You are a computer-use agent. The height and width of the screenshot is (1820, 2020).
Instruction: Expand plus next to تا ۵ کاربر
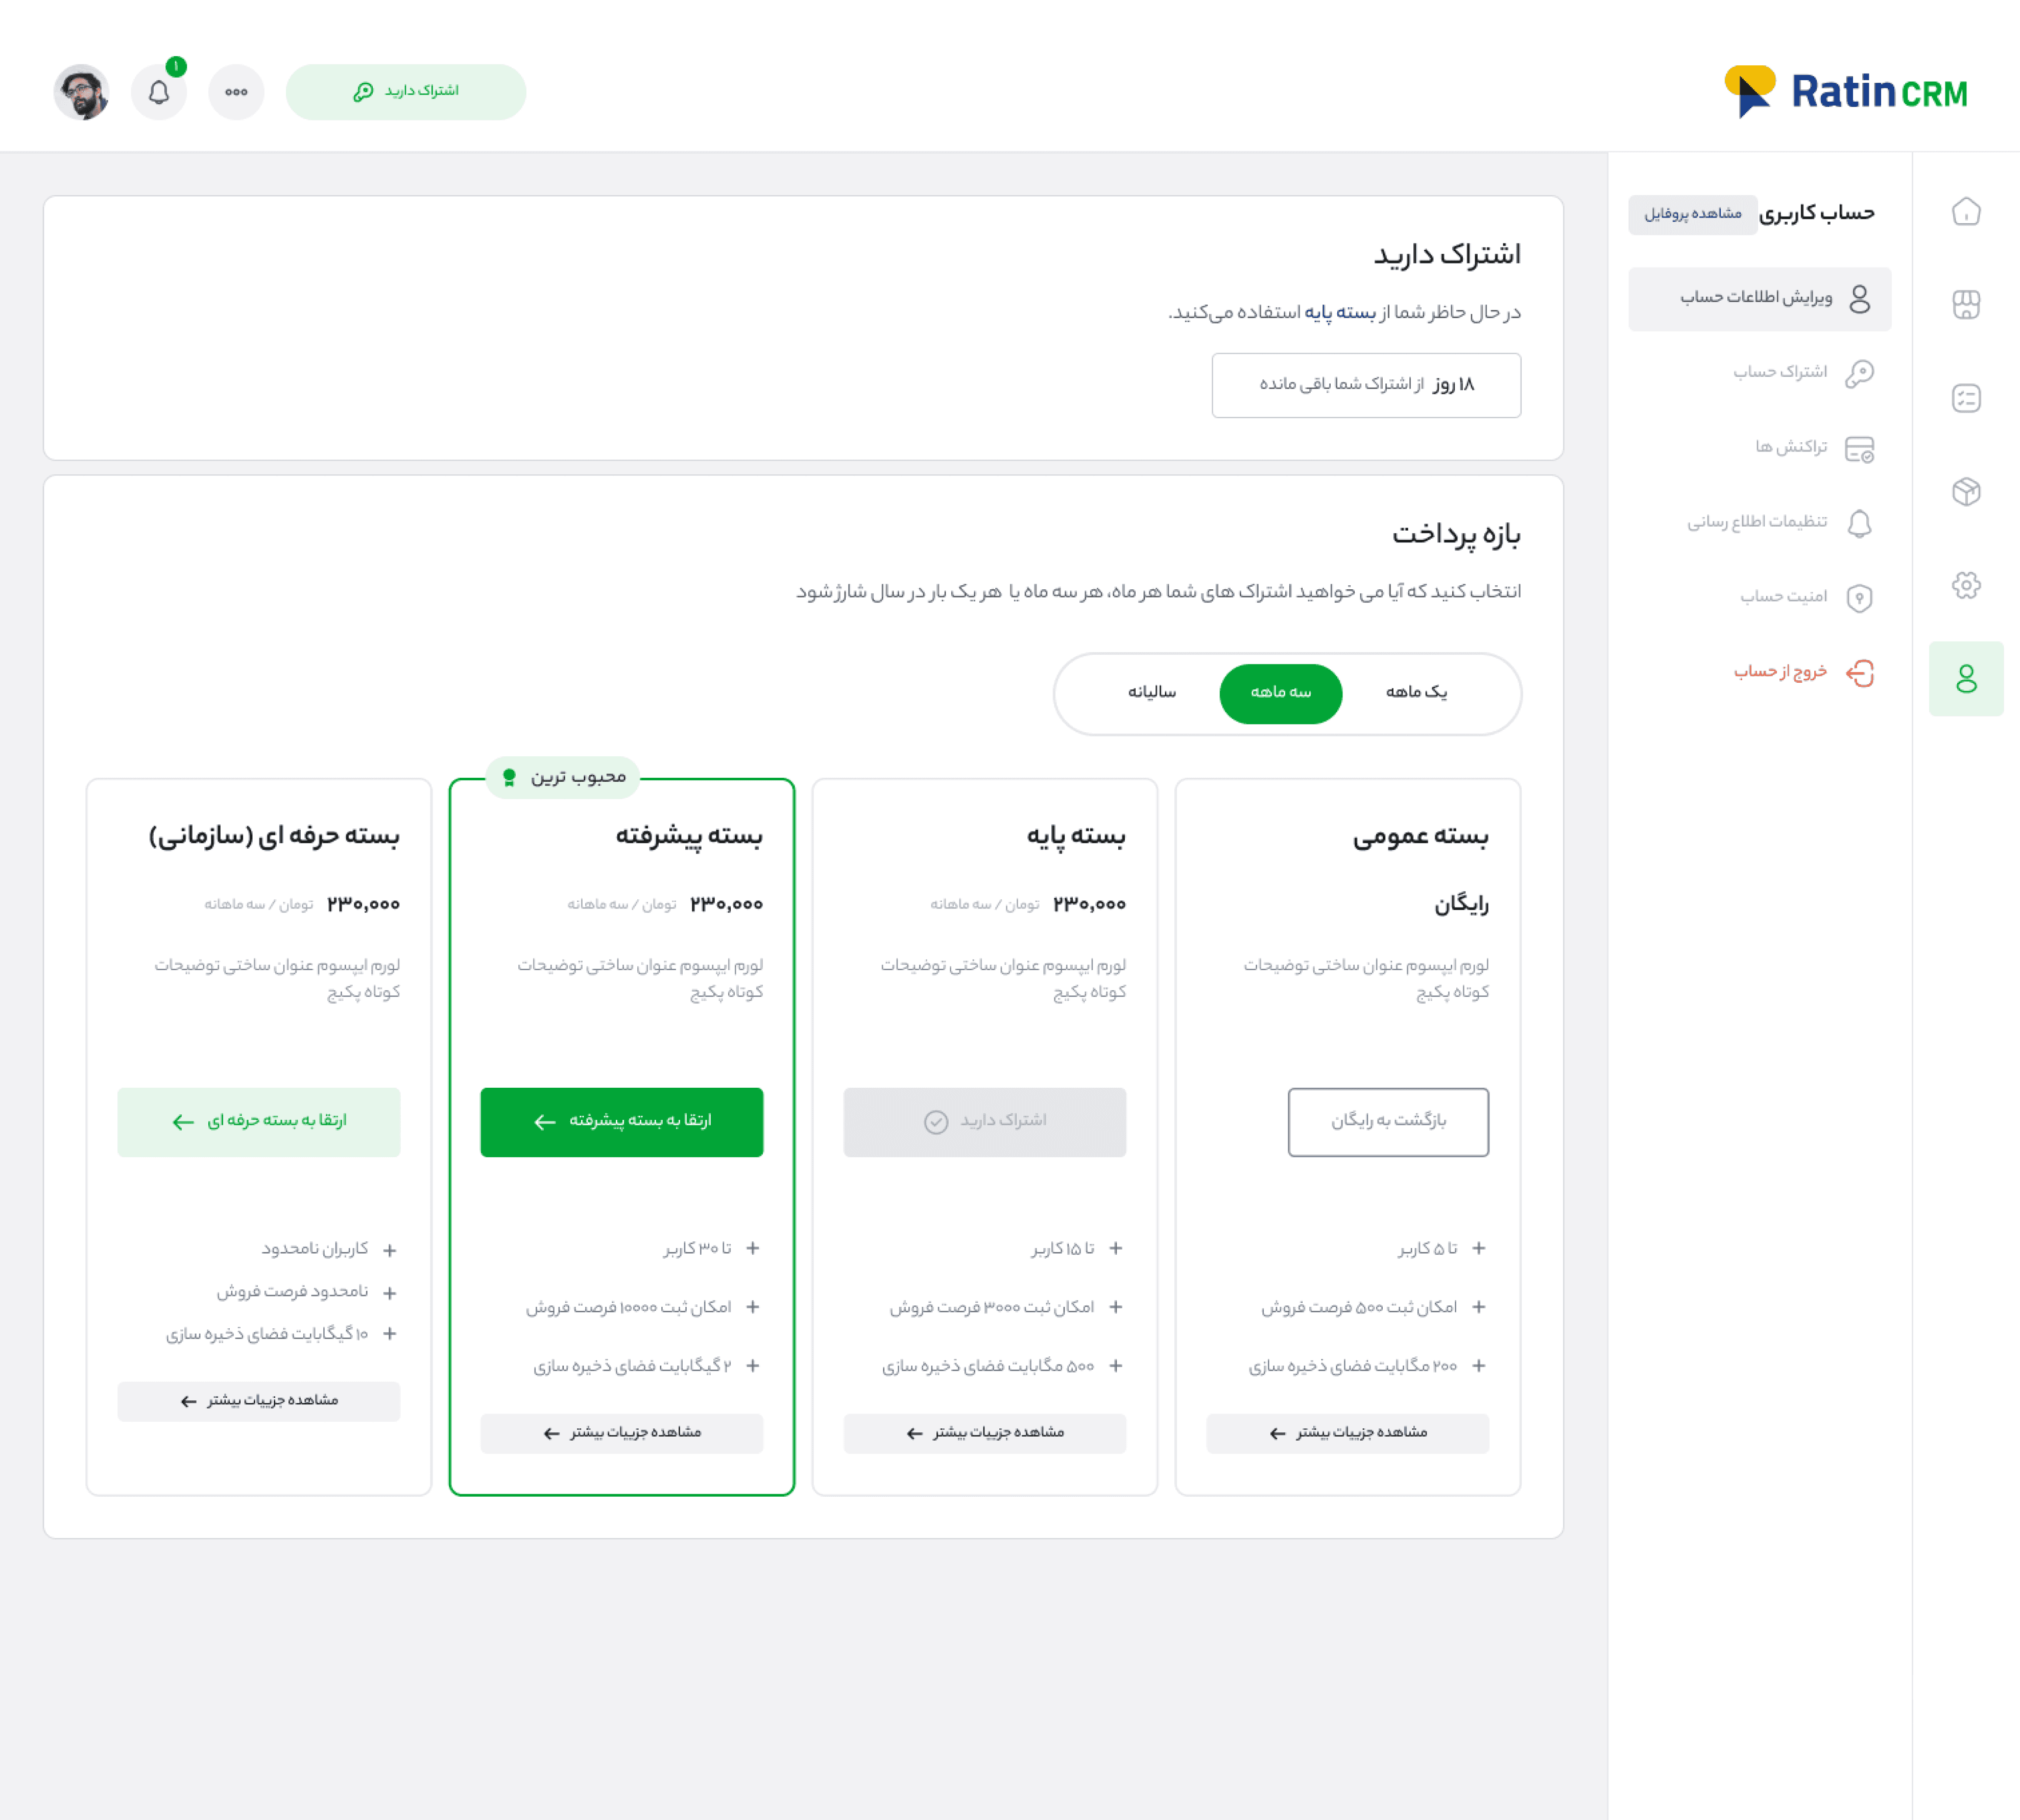pyautogui.click(x=1479, y=1248)
